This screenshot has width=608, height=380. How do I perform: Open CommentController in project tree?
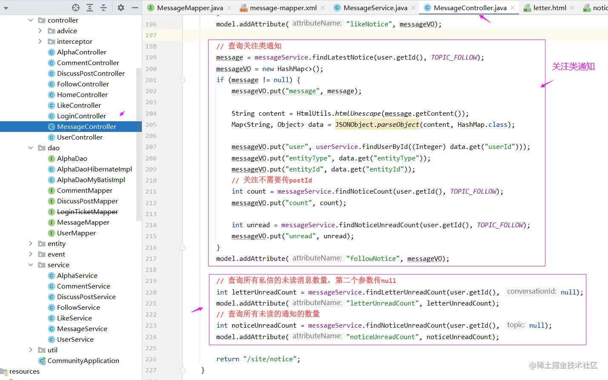88,63
